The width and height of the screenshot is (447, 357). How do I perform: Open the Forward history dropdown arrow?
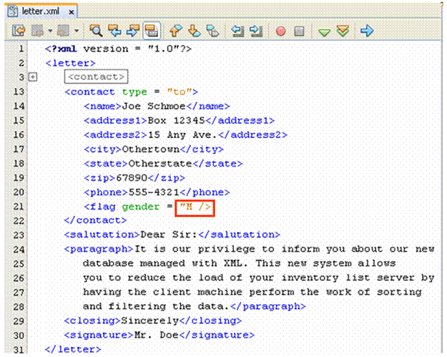point(76,31)
